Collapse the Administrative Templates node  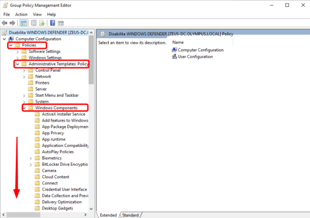click(17, 64)
